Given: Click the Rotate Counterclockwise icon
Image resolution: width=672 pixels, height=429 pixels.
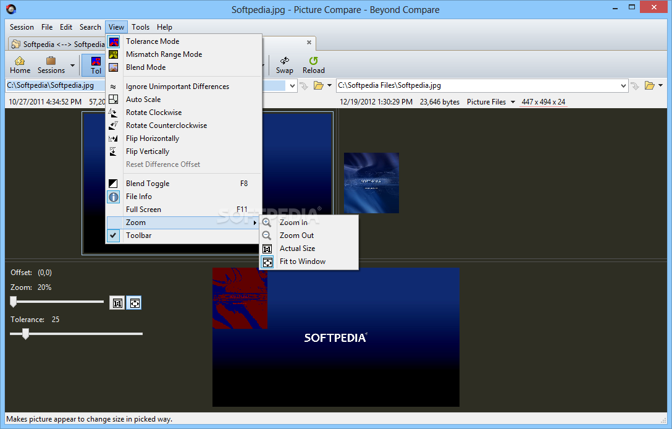Looking at the screenshot, I should 113,125.
